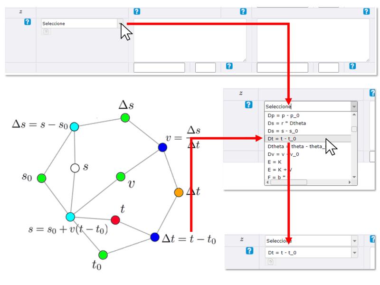Click help icon above the second large text area

pyautogui.click(x=366, y=11)
